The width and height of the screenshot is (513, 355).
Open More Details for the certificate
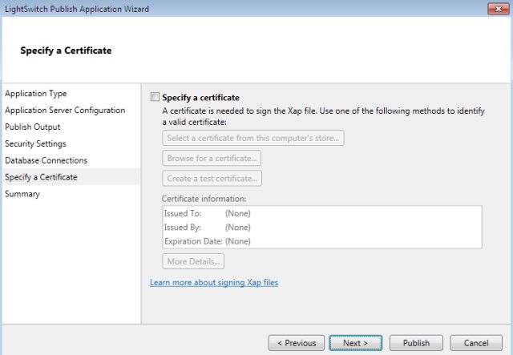[x=193, y=261]
